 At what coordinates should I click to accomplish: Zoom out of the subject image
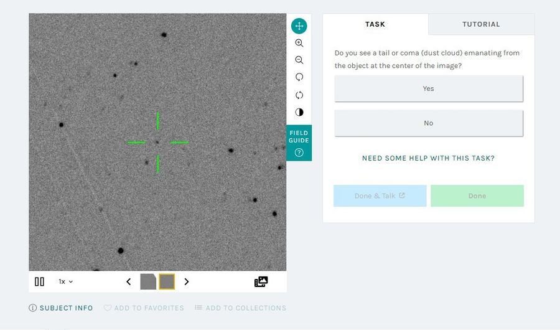pos(299,60)
